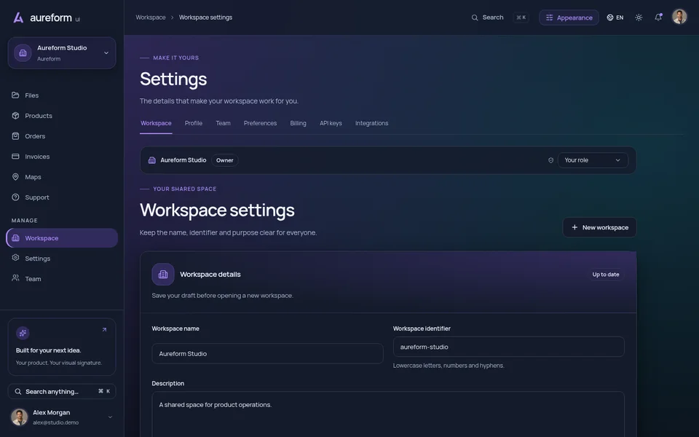Click the Workspace breadcrumb link
Viewport: 699px width, 437px height.
(x=151, y=17)
